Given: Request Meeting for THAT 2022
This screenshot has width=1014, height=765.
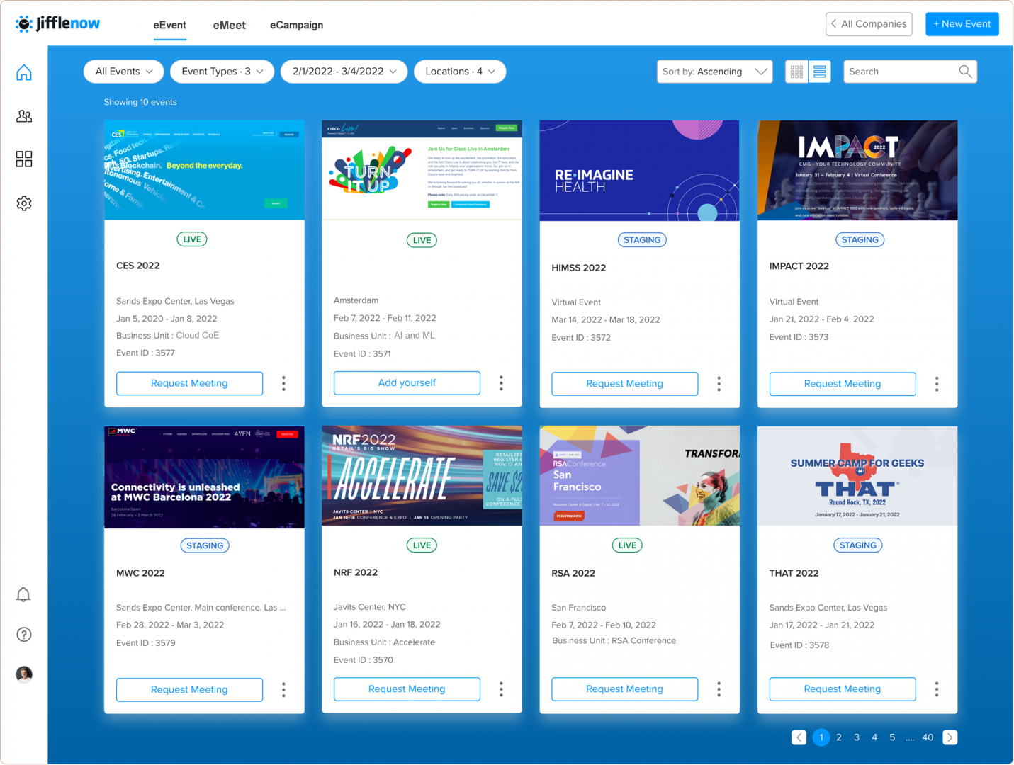Looking at the screenshot, I should tap(843, 689).
